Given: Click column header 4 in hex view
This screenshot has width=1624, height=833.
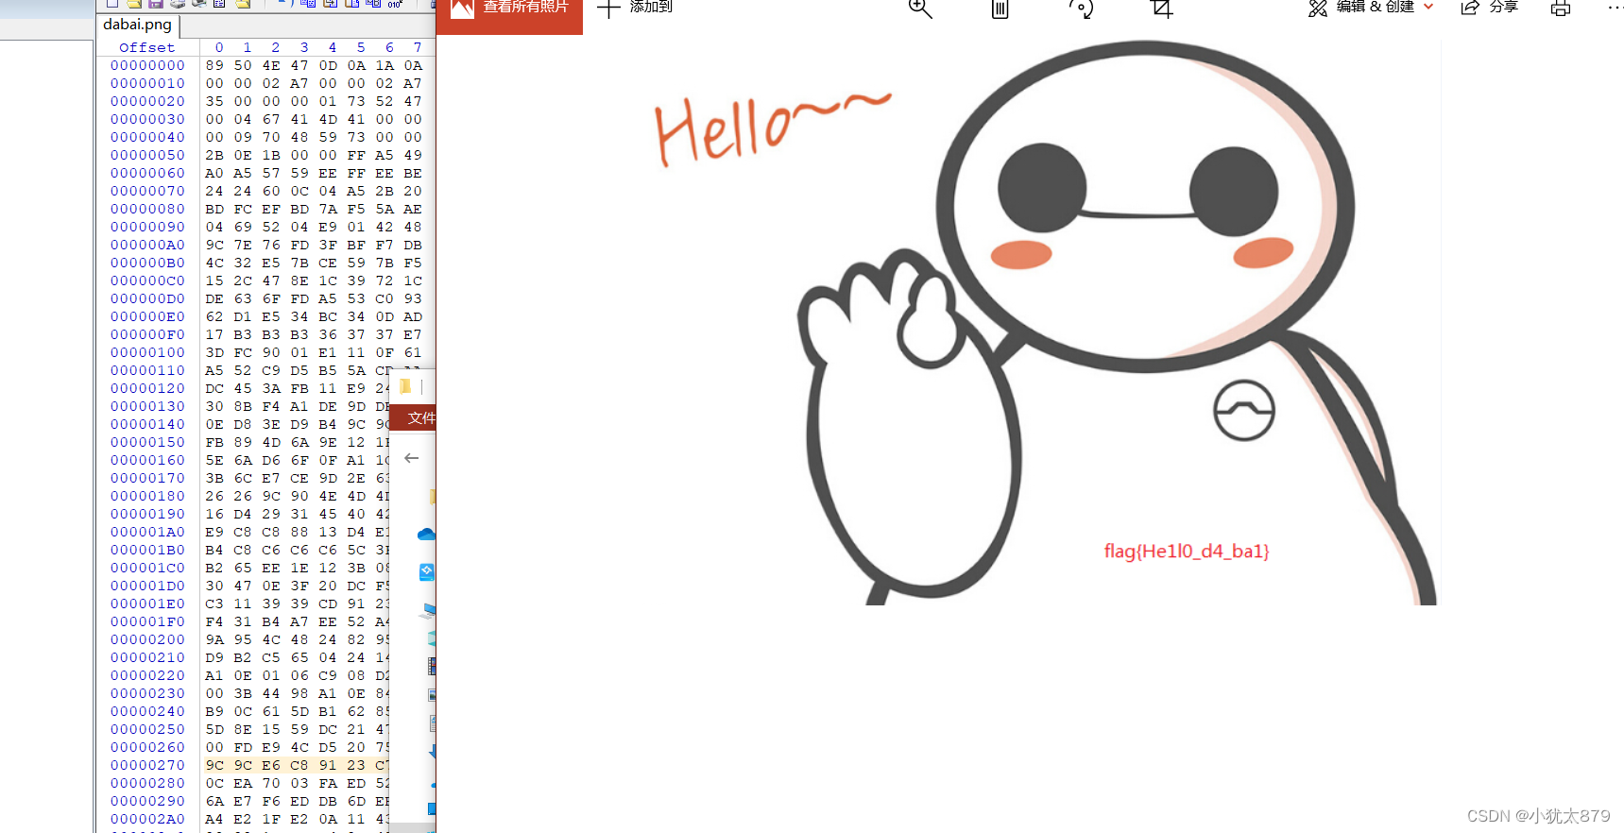Looking at the screenshot, I should point(333,47).
